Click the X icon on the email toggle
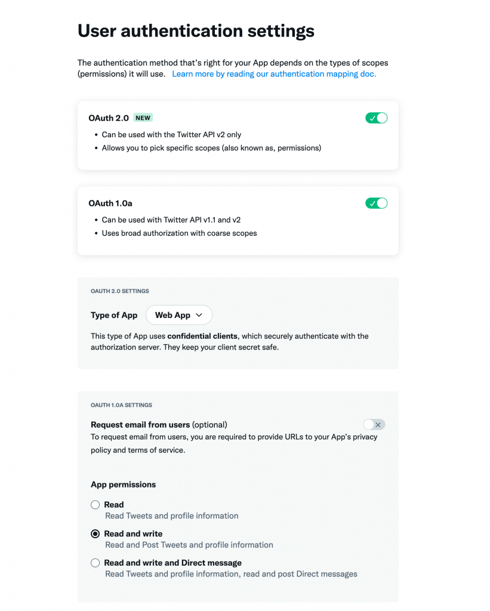Screen dimensions: 490x611 click(378, 424)
